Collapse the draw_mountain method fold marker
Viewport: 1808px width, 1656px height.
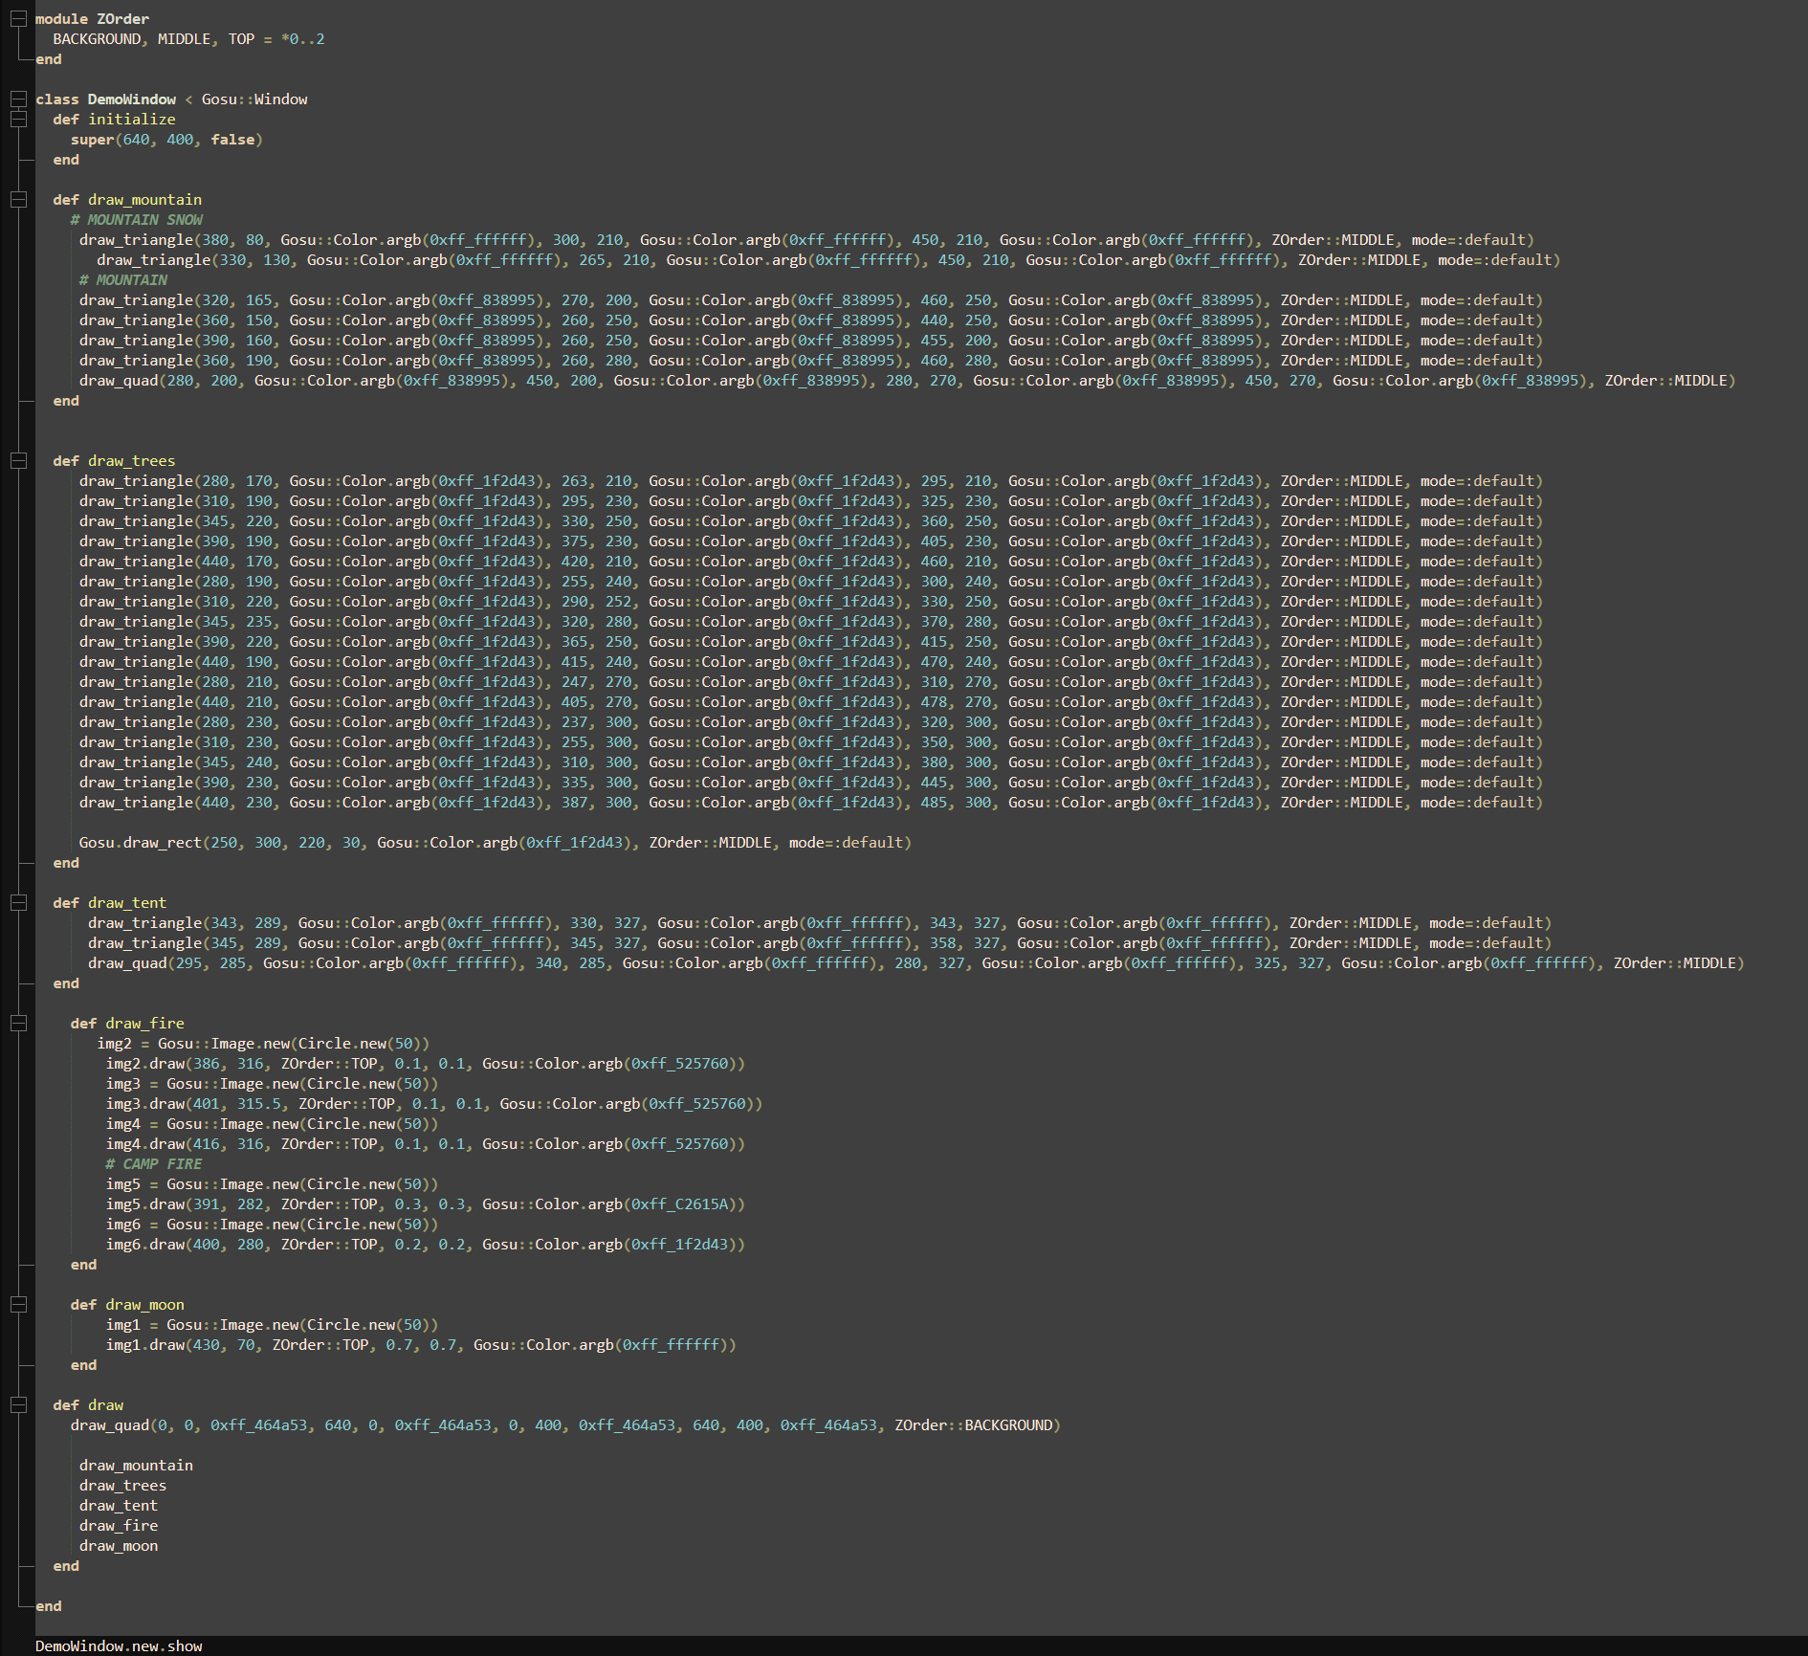[18, 199]
